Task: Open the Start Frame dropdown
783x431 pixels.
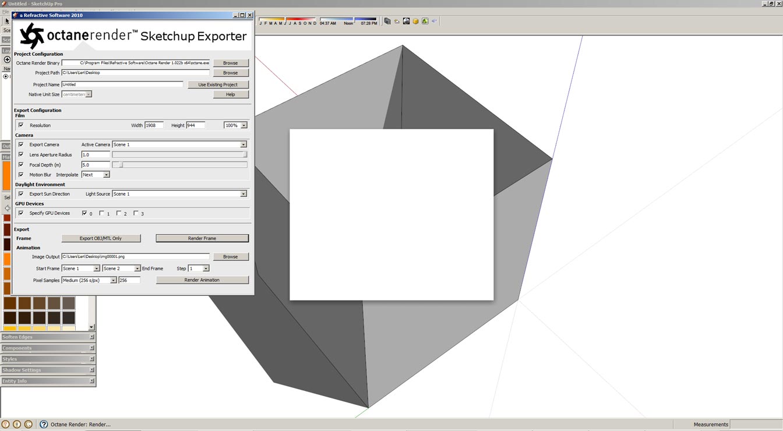Action: coord(97,269)
